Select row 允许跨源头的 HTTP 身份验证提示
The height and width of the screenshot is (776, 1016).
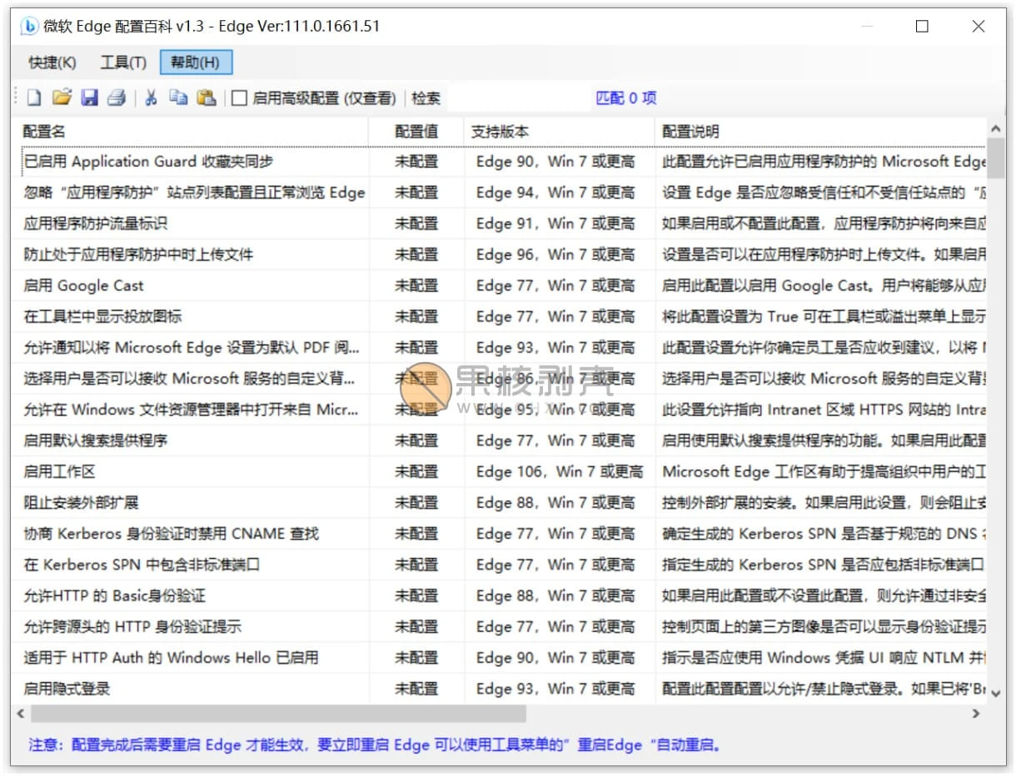tap(499, 627)
